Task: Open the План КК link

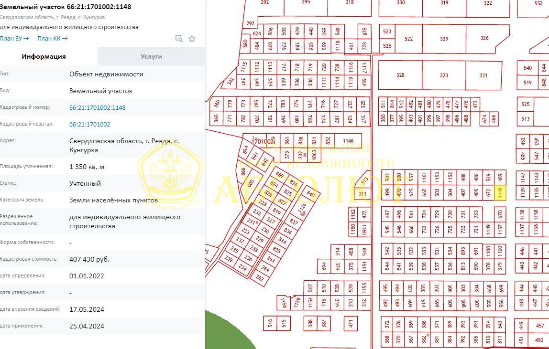Action: (53, 39)
